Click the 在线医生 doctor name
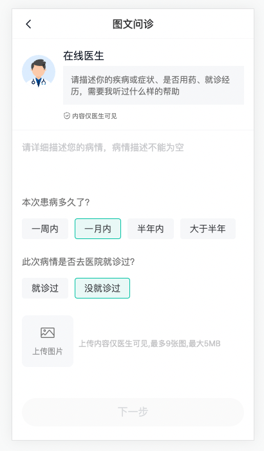The image size is (264, 451). tap(84, 56)
